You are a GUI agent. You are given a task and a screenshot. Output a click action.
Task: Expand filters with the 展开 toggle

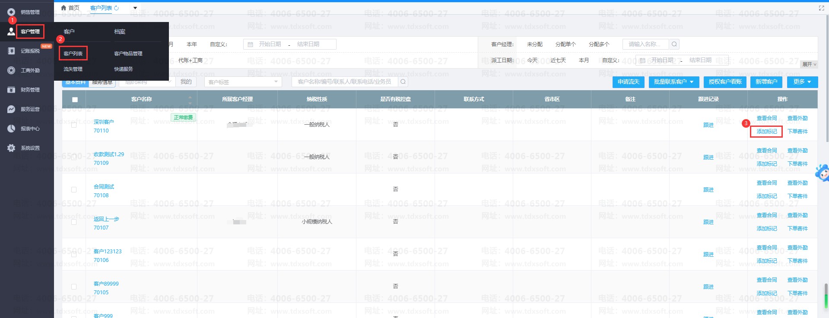(809, 64)
